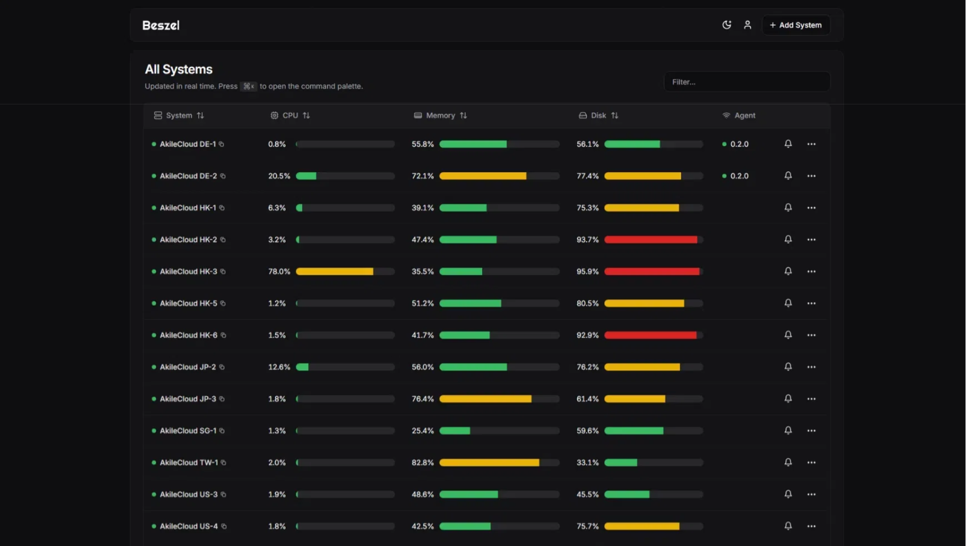The width and height of the screenshot is (966, 546).
Task: Open the Beszel home logo
Action: click(x=161, y=26)
